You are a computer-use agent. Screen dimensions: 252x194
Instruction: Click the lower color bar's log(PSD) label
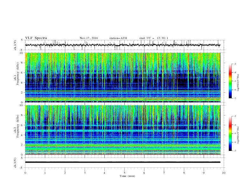pos(238,135)
